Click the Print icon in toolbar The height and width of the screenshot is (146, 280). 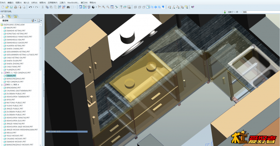click(16, 7)
